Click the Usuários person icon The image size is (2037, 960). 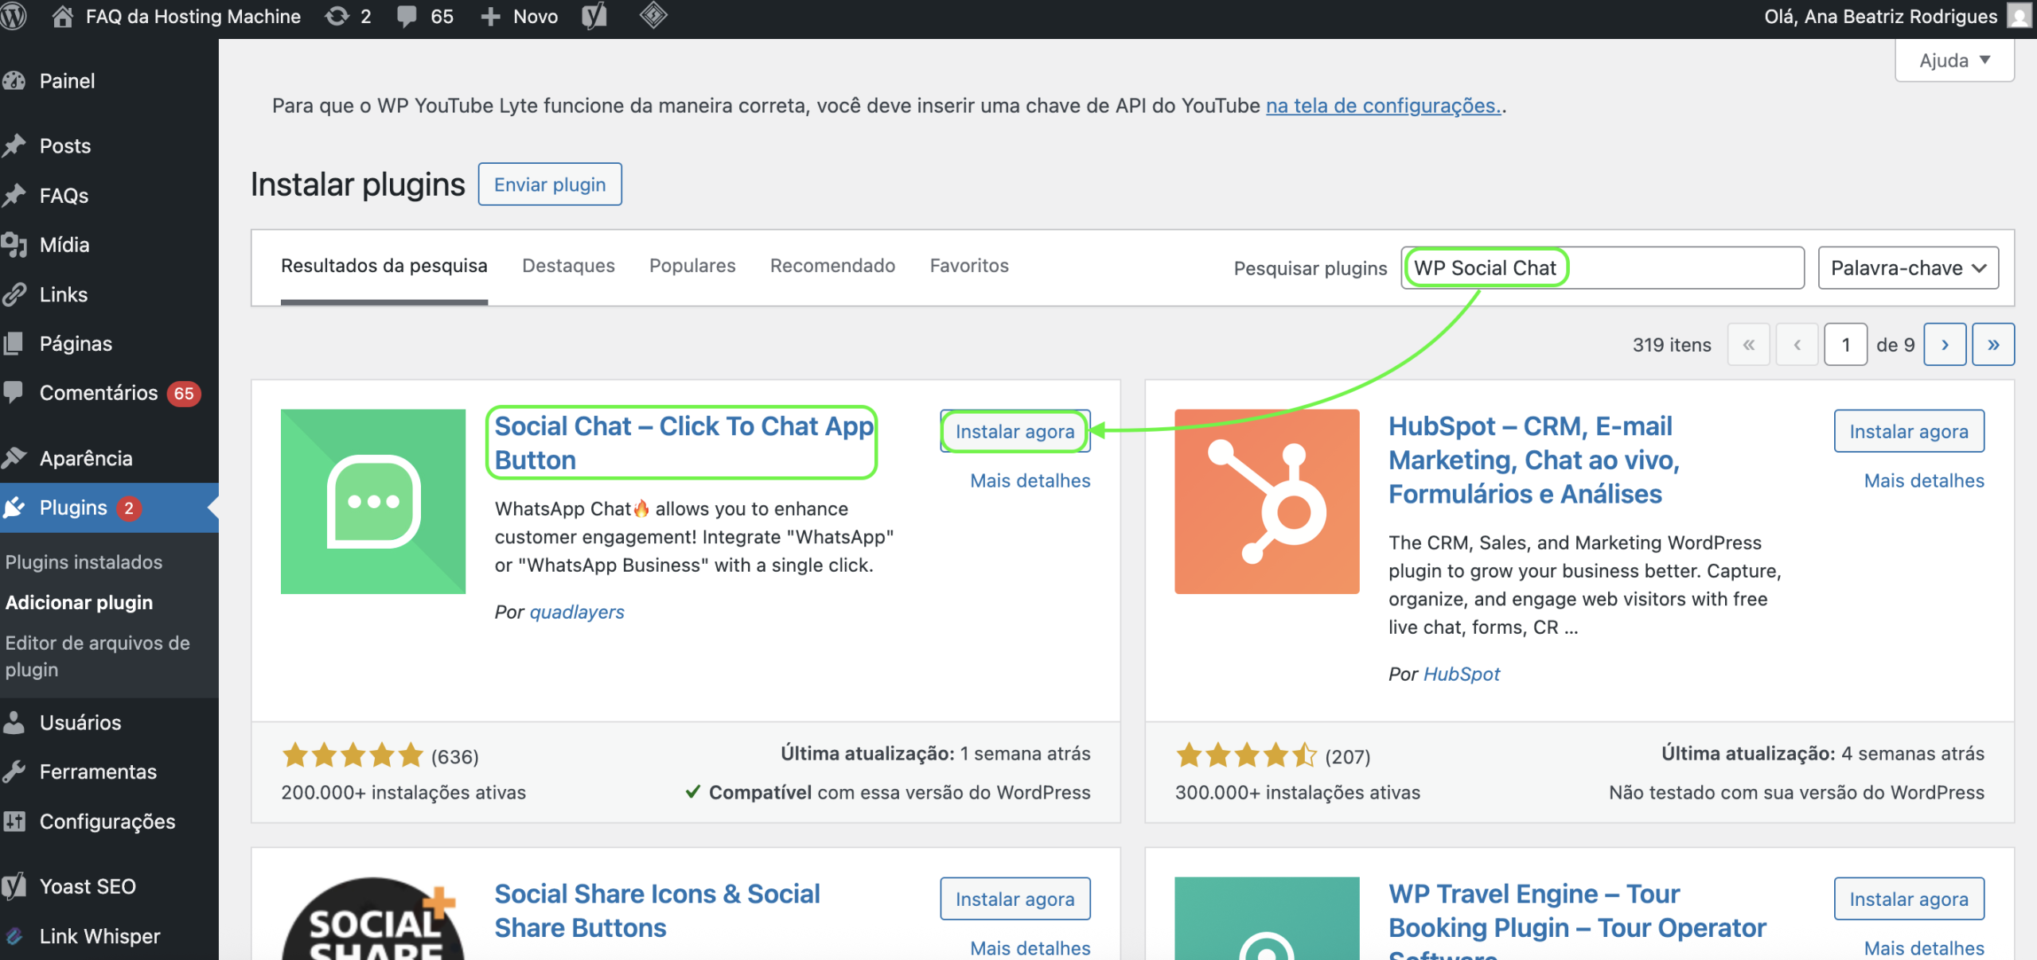pos(14,722)
